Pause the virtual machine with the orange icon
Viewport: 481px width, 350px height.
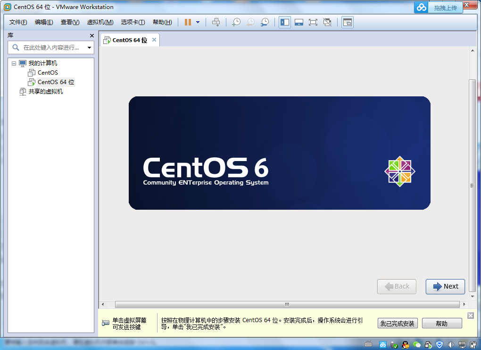pyautogui.click(x=188, y=22)
